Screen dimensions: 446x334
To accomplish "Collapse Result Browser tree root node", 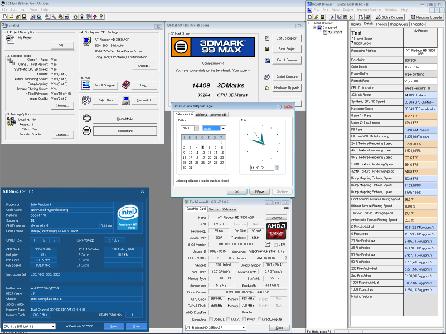I will coord(310,23).
